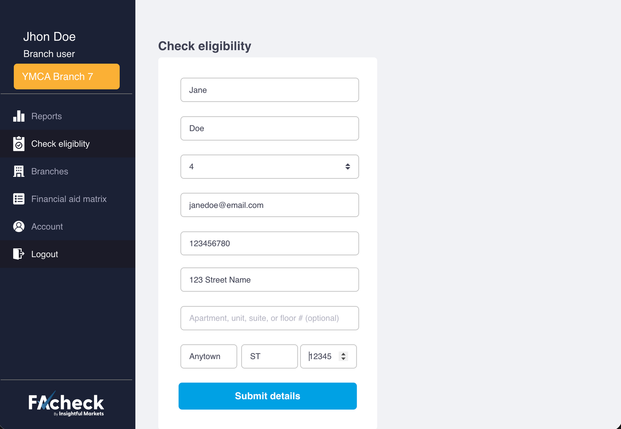Select the Account menu item
The width and height of the screenshot is (621, 429).
47,227
